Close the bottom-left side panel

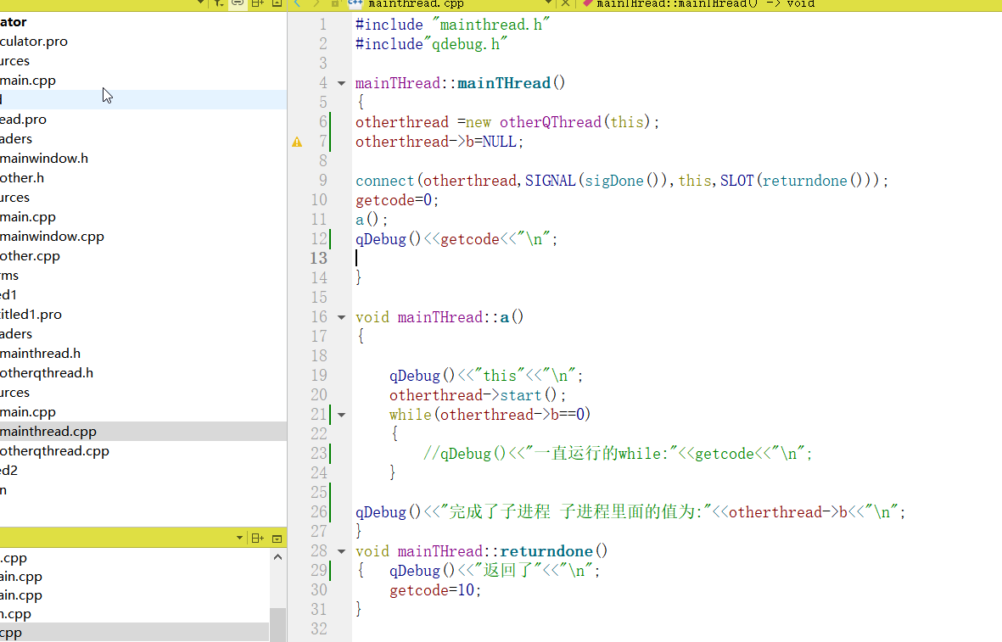277,539
